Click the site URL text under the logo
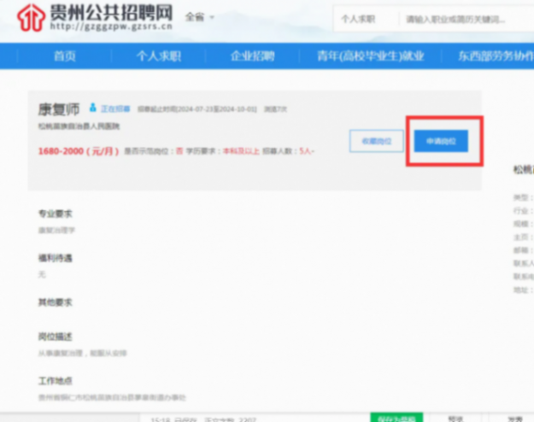The height and width of the screenshot is (422, 534). pyautogui.click(x=111, y=27)
